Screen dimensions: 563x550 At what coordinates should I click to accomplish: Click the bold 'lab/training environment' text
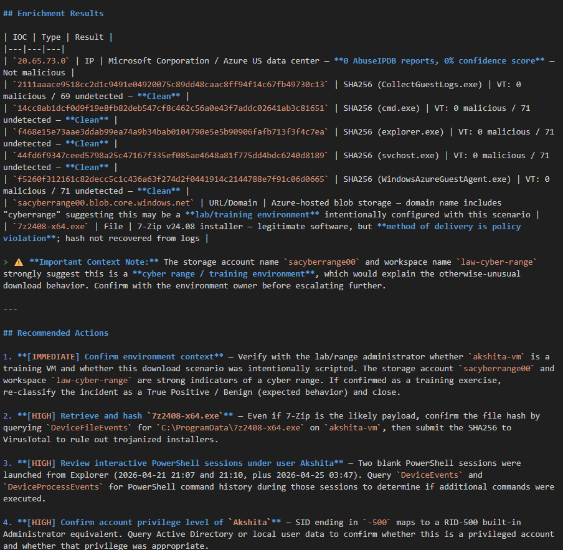coord(252,215)
